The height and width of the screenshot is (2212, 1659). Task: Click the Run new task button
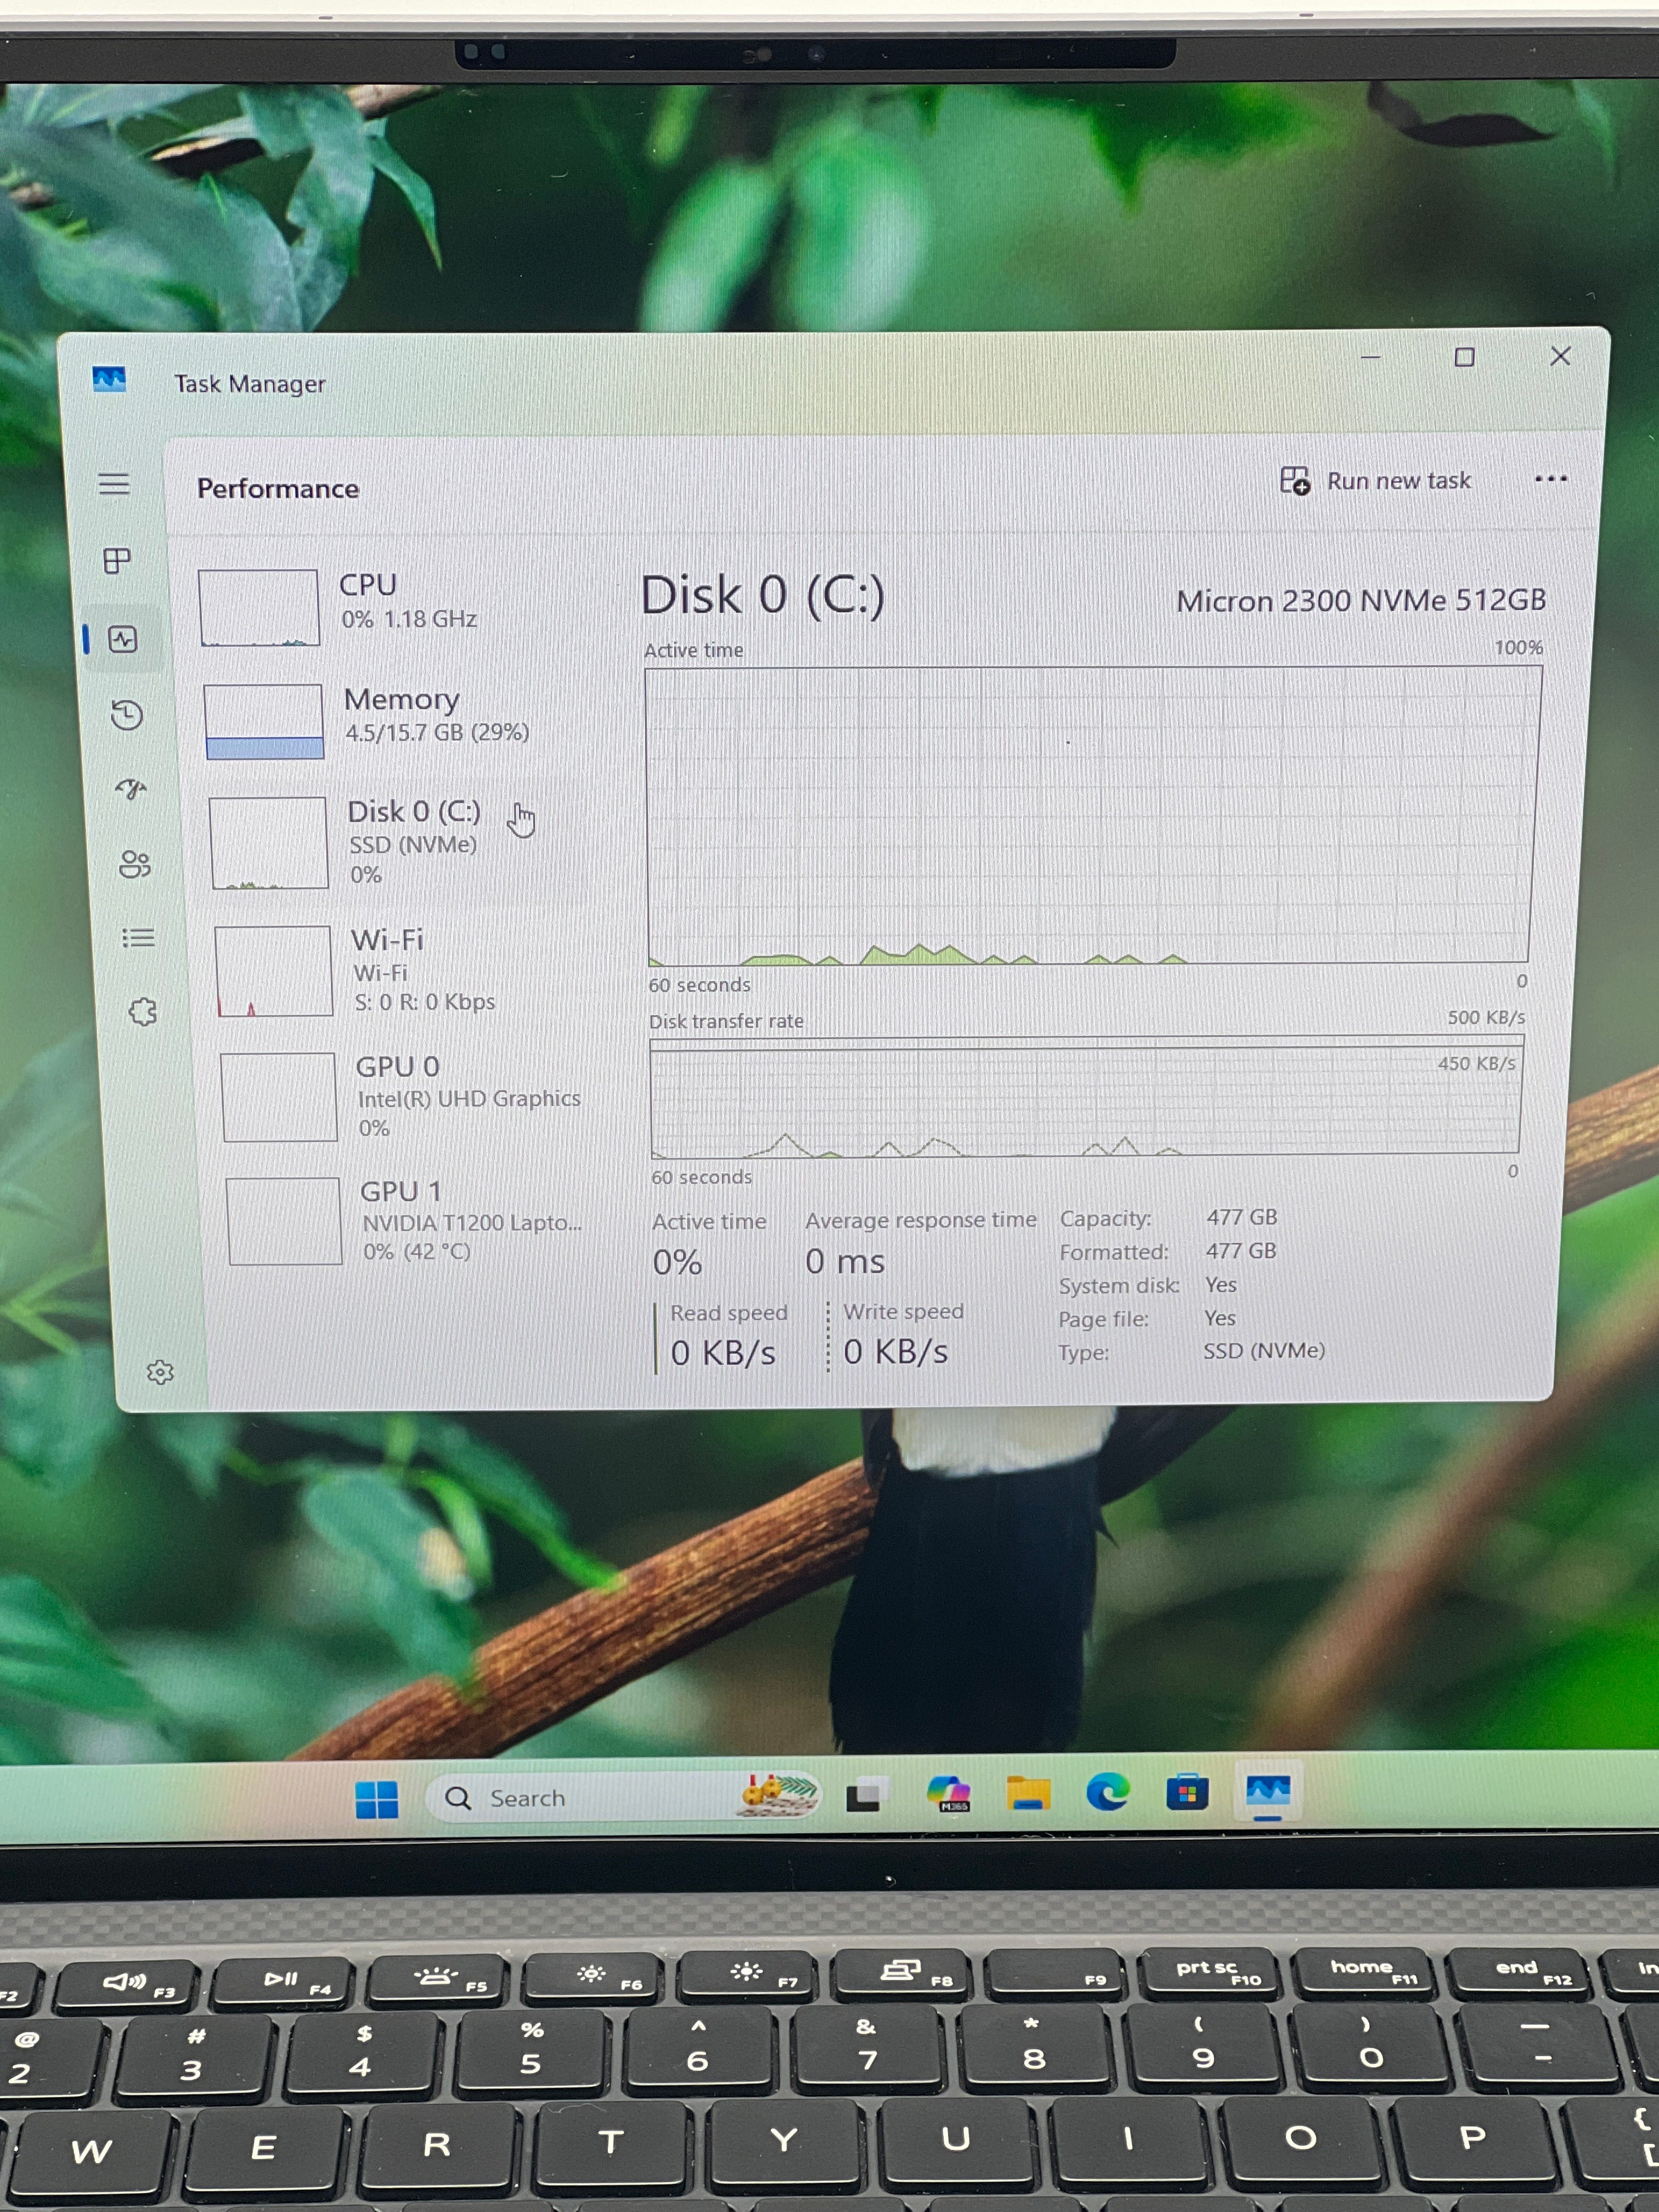point(1375,481)
